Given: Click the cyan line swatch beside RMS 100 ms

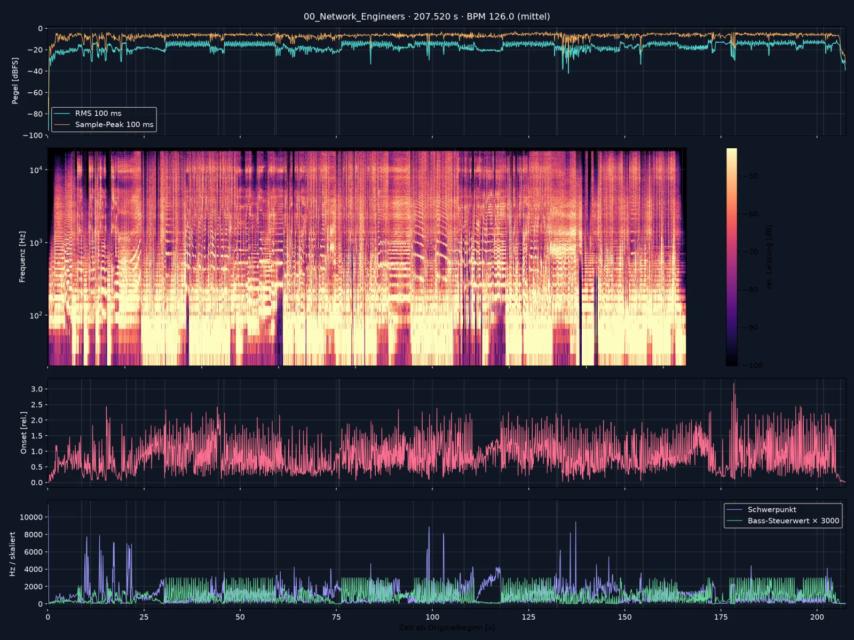Looking at the screenshot, I should [62, 114].
